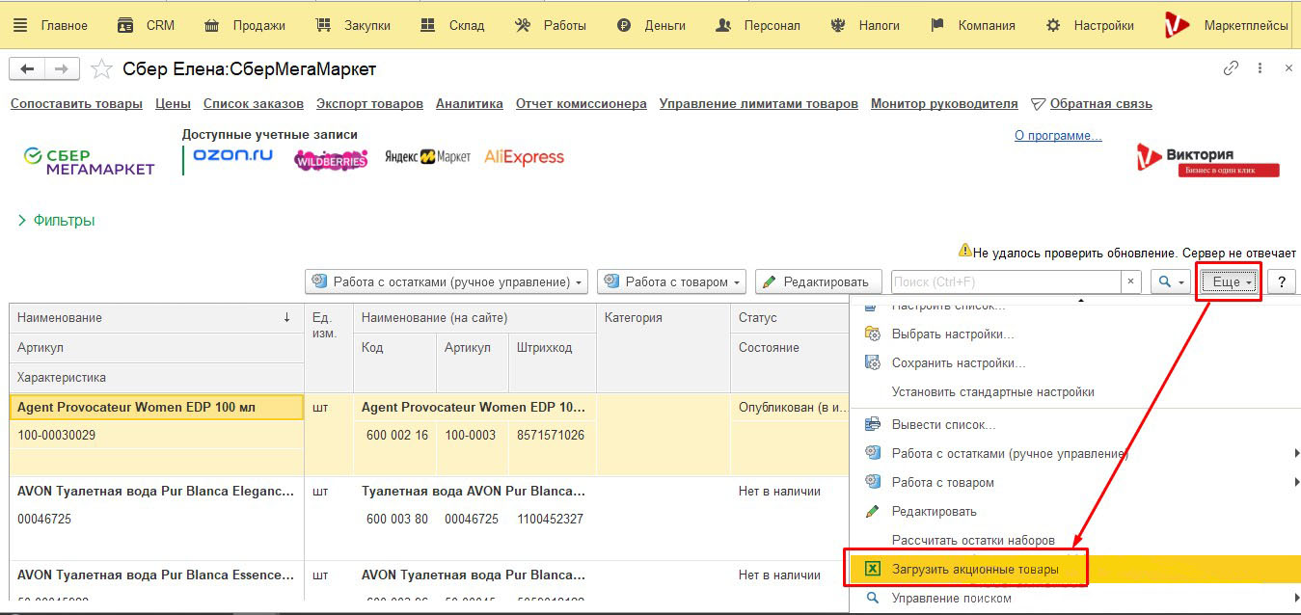Open the Сопоставить товары link

pos(76,103)
